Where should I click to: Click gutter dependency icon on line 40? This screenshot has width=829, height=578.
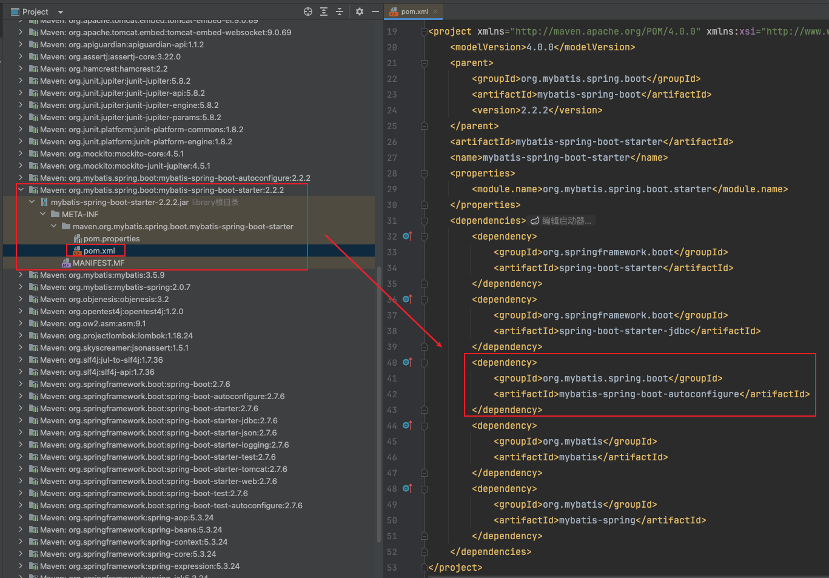[407, 363]
